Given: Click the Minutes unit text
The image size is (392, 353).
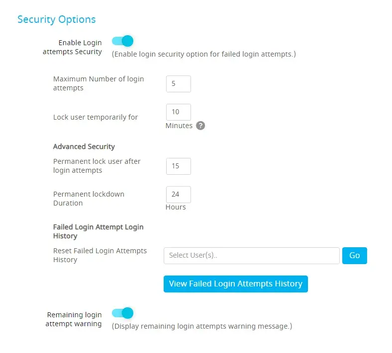Looking at the screenshot, I should click(x=179, y=126).
